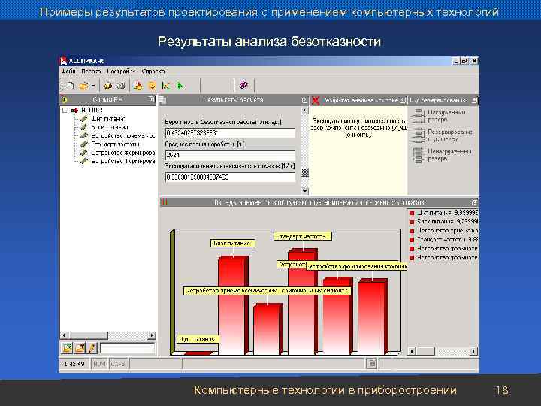Click second orange icon below tree panel
Screen dimensions: 541x406
(80, 348)
